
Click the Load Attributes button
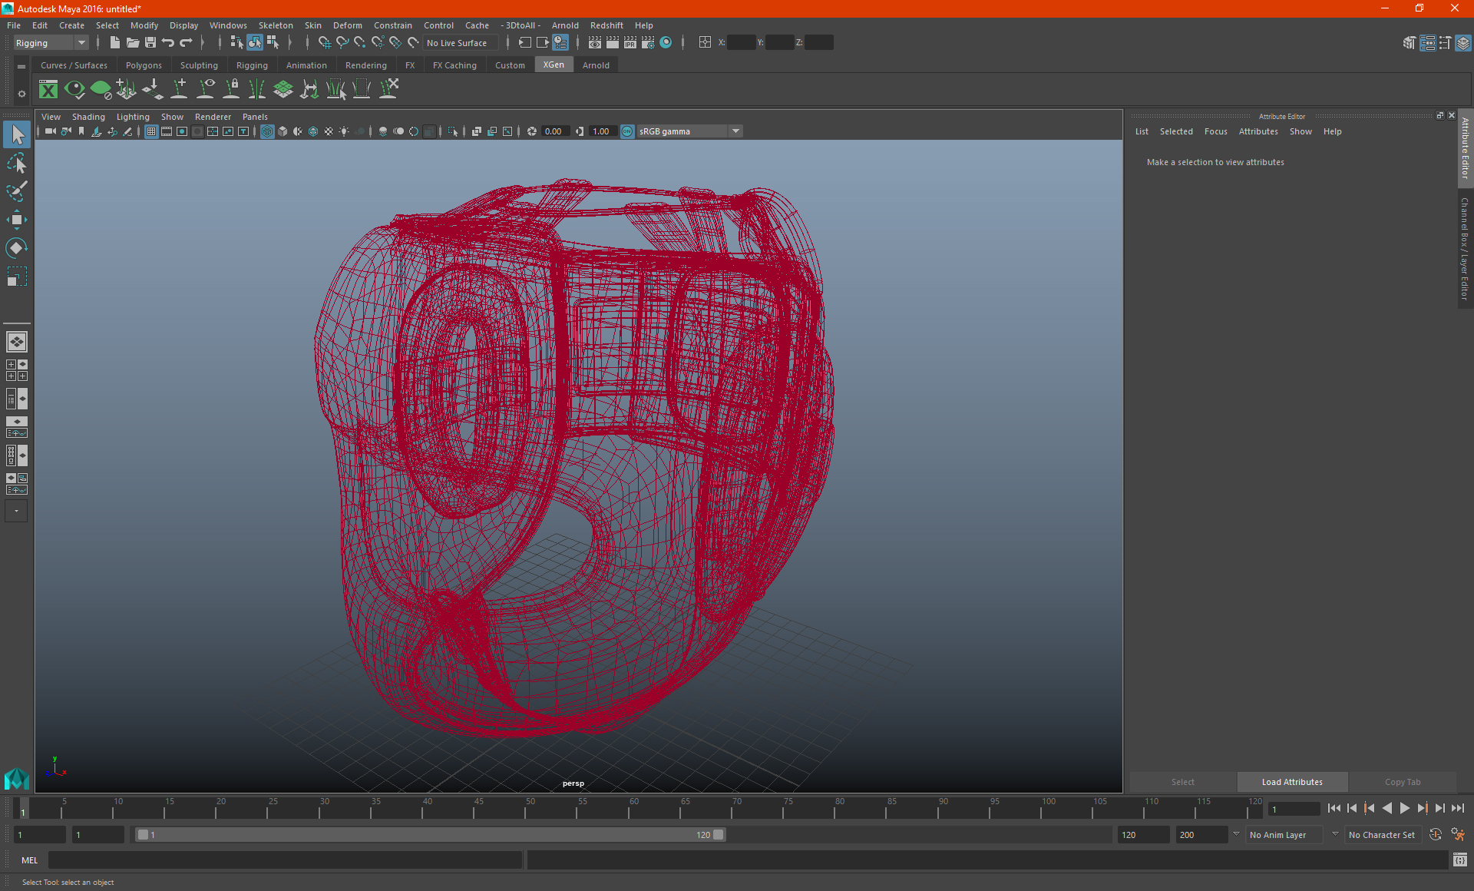pos(1292,782)
